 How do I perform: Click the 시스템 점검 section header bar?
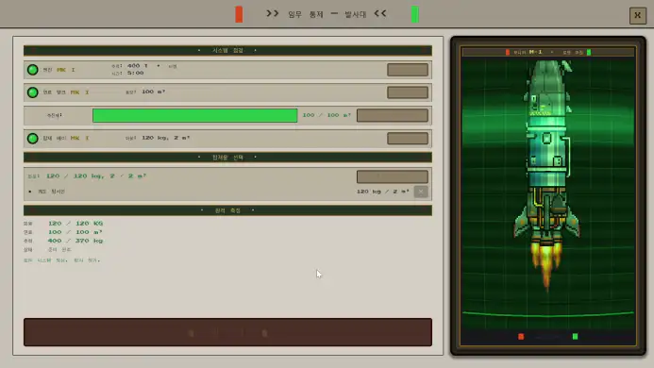(x=227, y=51)
